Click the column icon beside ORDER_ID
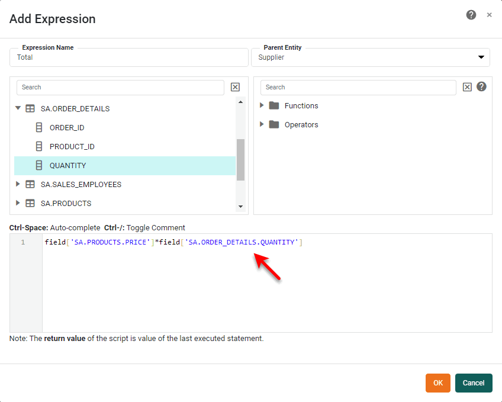502x402 pixels. (x=39, y=127)
